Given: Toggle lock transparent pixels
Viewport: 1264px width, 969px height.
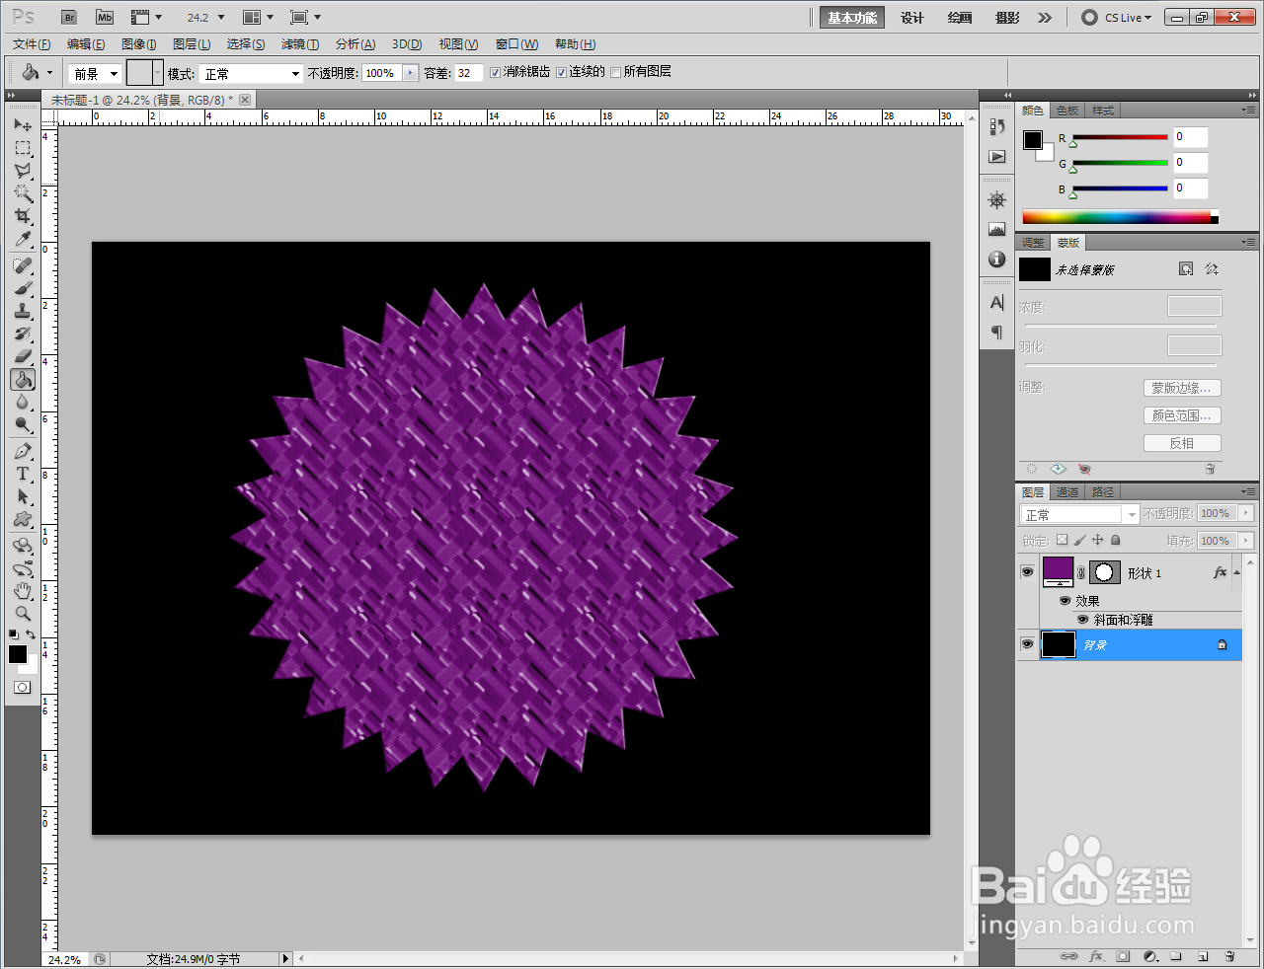Looking at the screenshot, I should (1062, 540).
